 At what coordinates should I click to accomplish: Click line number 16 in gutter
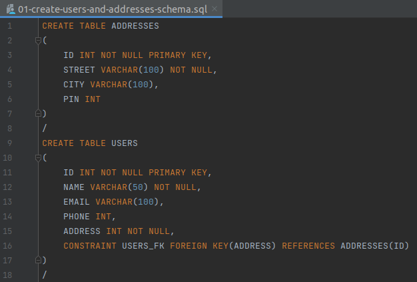(7, 245)
